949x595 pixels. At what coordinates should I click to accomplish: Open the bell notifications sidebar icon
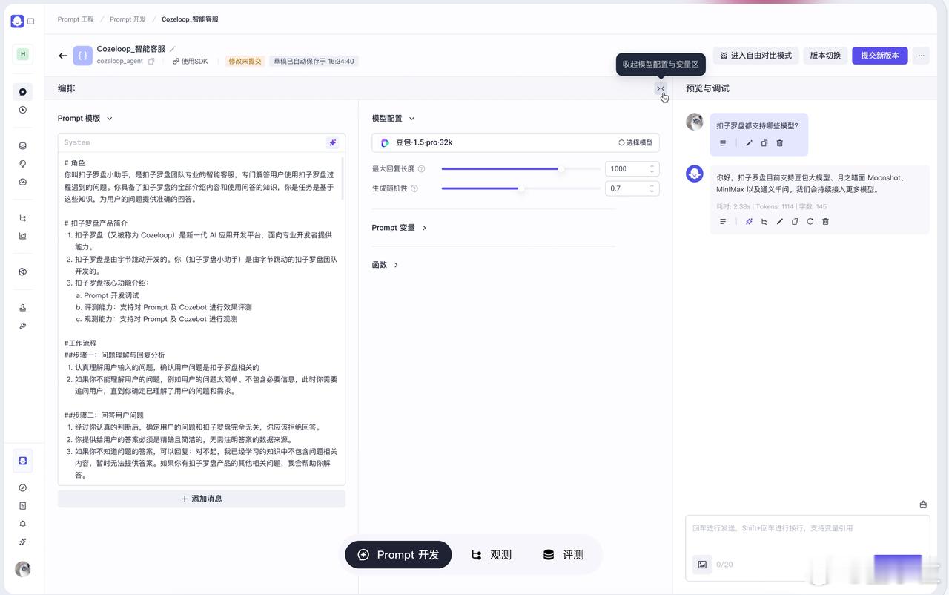[23, 524]
